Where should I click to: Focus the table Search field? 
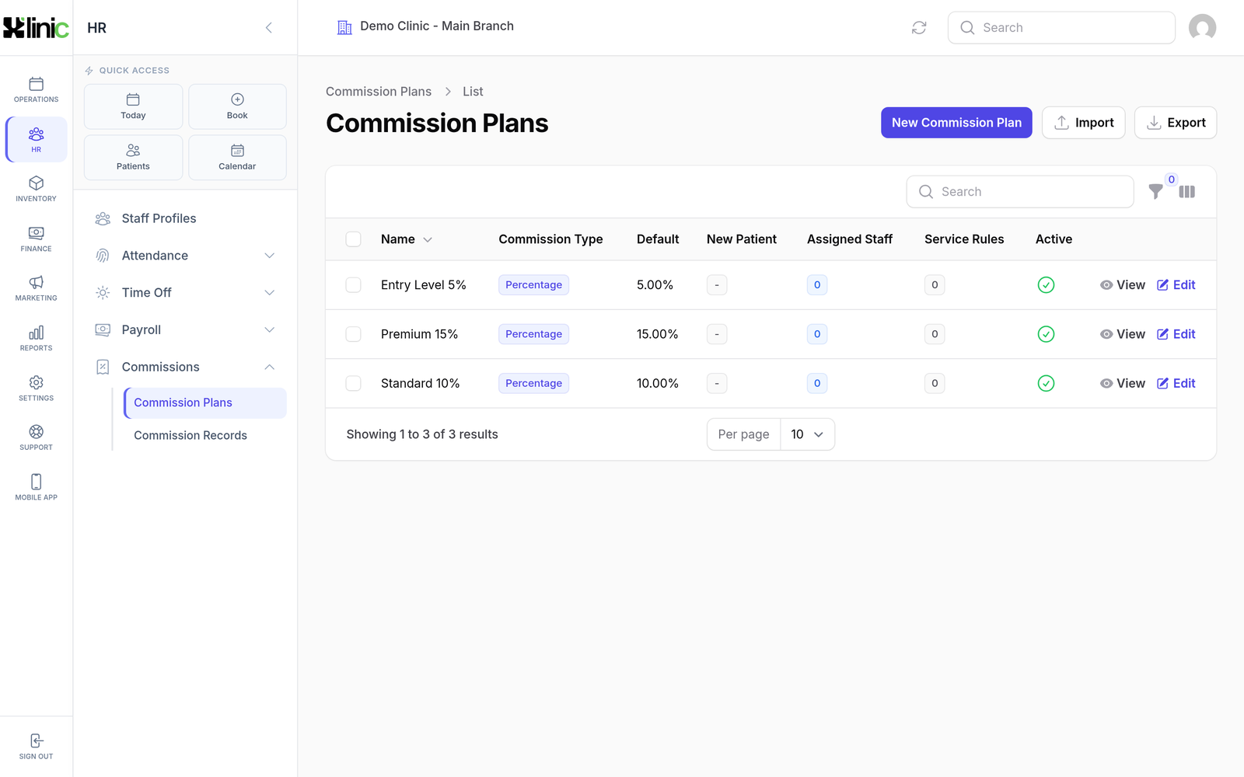click(1020, 192)
